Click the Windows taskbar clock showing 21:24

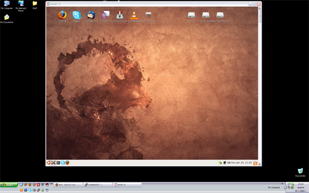pyautogui.click(x=301, y=184)
